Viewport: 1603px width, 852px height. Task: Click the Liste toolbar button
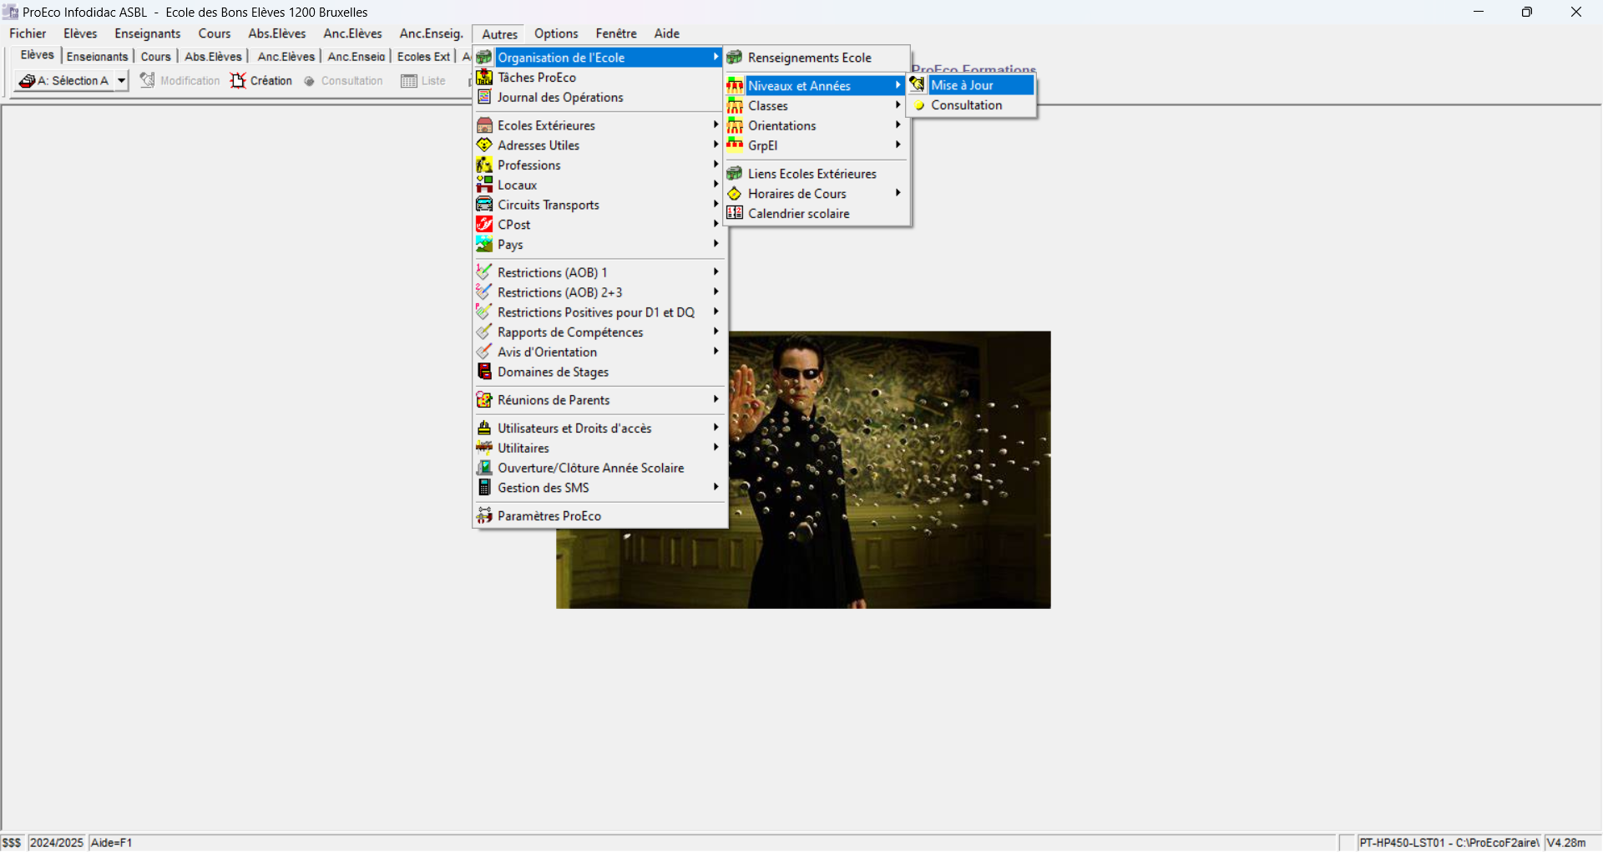click(423, 81)
